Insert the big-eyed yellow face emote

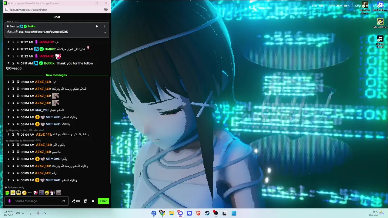[18, 193]
